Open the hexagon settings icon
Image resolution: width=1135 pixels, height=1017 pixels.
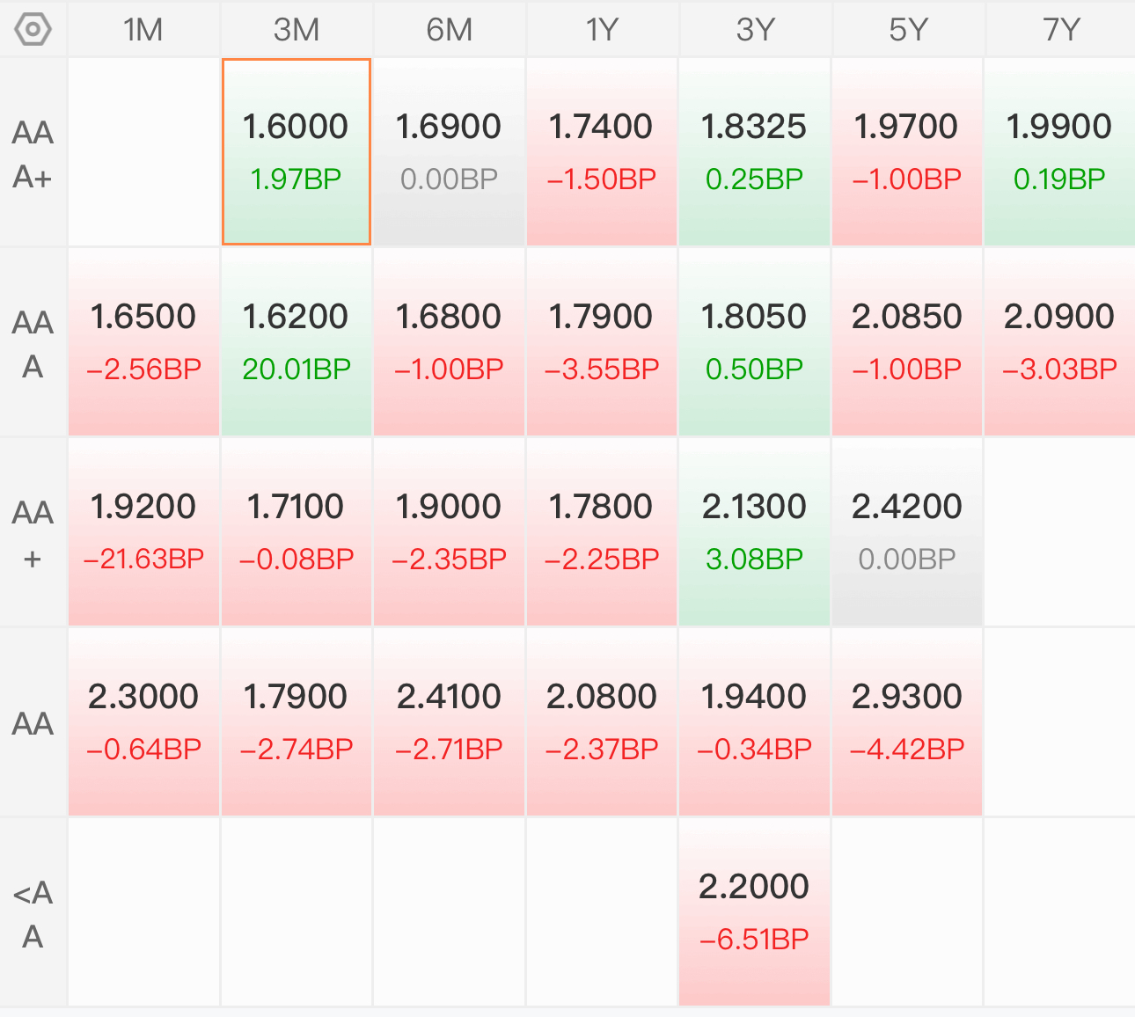33,29
